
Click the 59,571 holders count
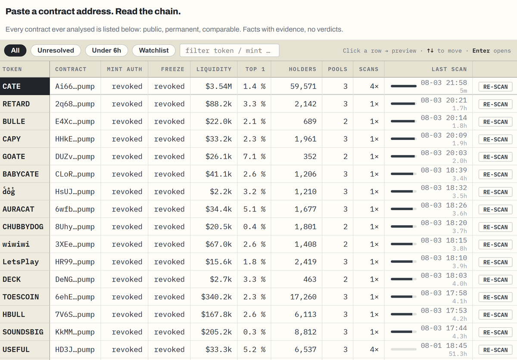[x=303, y=86]
